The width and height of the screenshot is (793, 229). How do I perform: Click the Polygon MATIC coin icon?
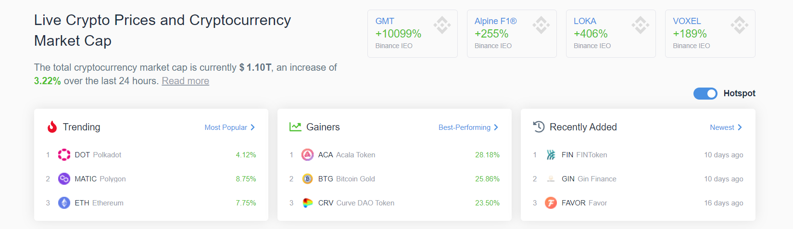pyautogui.click(x=64, y=178)
